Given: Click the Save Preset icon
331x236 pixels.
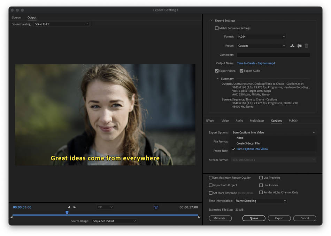Looking at the screenshot, I should click(x=292, y=46).
